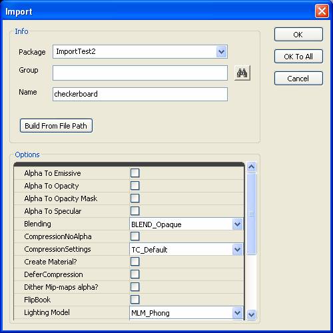Close the Import dialog with the X
The width and height of the screenshot is (333, 333).
click(322, 11)
